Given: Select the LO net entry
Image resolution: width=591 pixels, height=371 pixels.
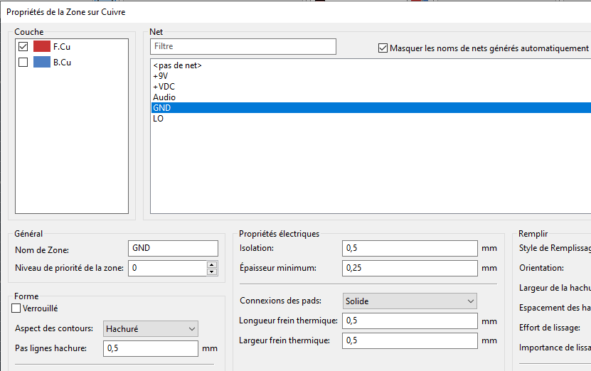Looking at the screenshot, I should (x=158, y=119).
